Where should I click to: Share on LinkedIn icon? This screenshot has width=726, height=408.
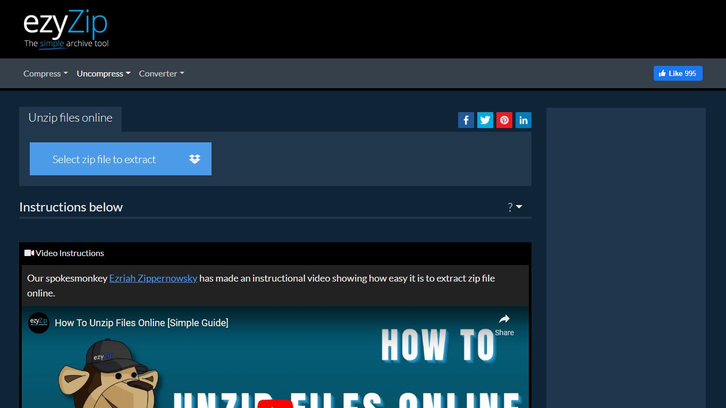coord(524,120)
